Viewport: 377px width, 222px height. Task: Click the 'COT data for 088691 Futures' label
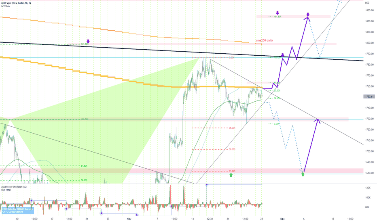[x=18, y=209]
